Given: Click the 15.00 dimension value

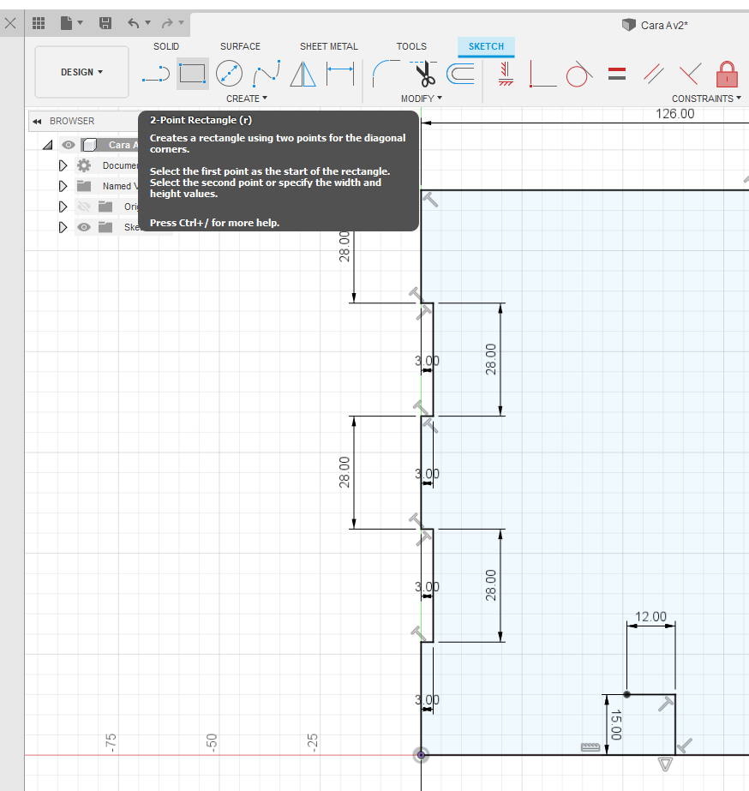Looking at the screenshot, I should (616, 724).
